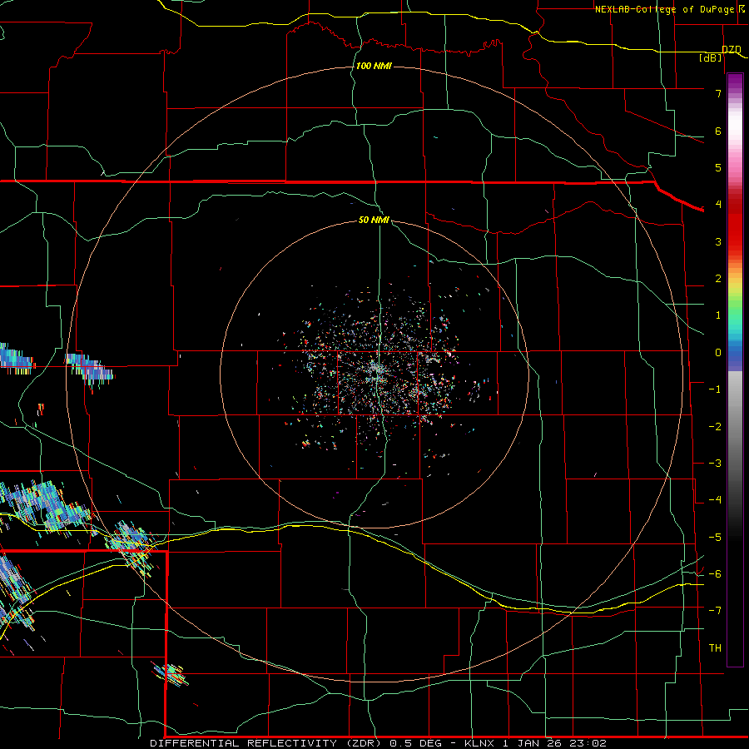Click the 5 value on the color scale
Viewport: 749px width, 749px height.
[718, 167]
